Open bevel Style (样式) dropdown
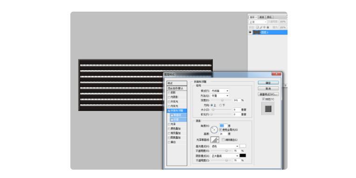 coord(220,91)
